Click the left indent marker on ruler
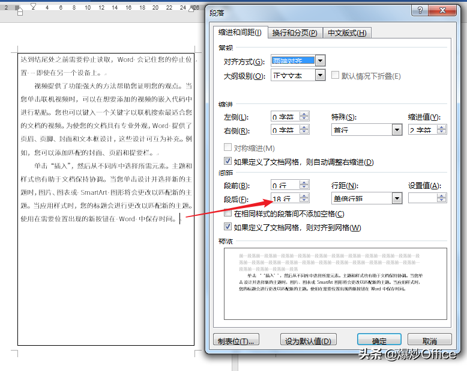Screen dimensions: 467x371 (x=20, y=13)
